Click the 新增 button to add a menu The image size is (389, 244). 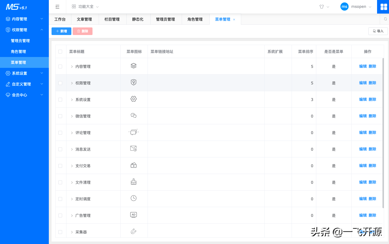tap(61, 31)
